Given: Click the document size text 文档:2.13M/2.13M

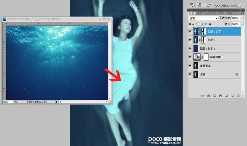Looking at the screenshot, I should (36, 102).
